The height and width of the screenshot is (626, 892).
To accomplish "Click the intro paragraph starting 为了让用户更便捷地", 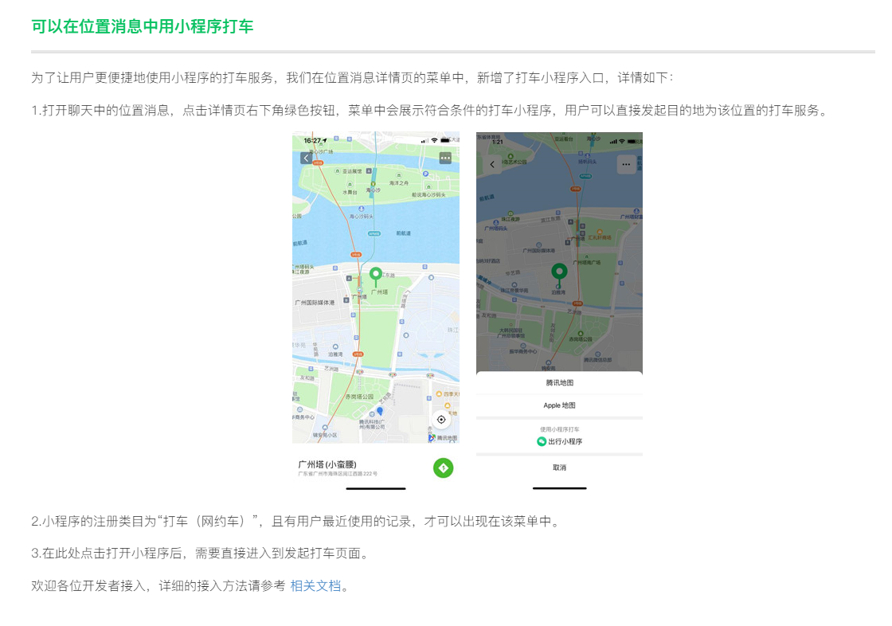I will click(x=352, y=77).
